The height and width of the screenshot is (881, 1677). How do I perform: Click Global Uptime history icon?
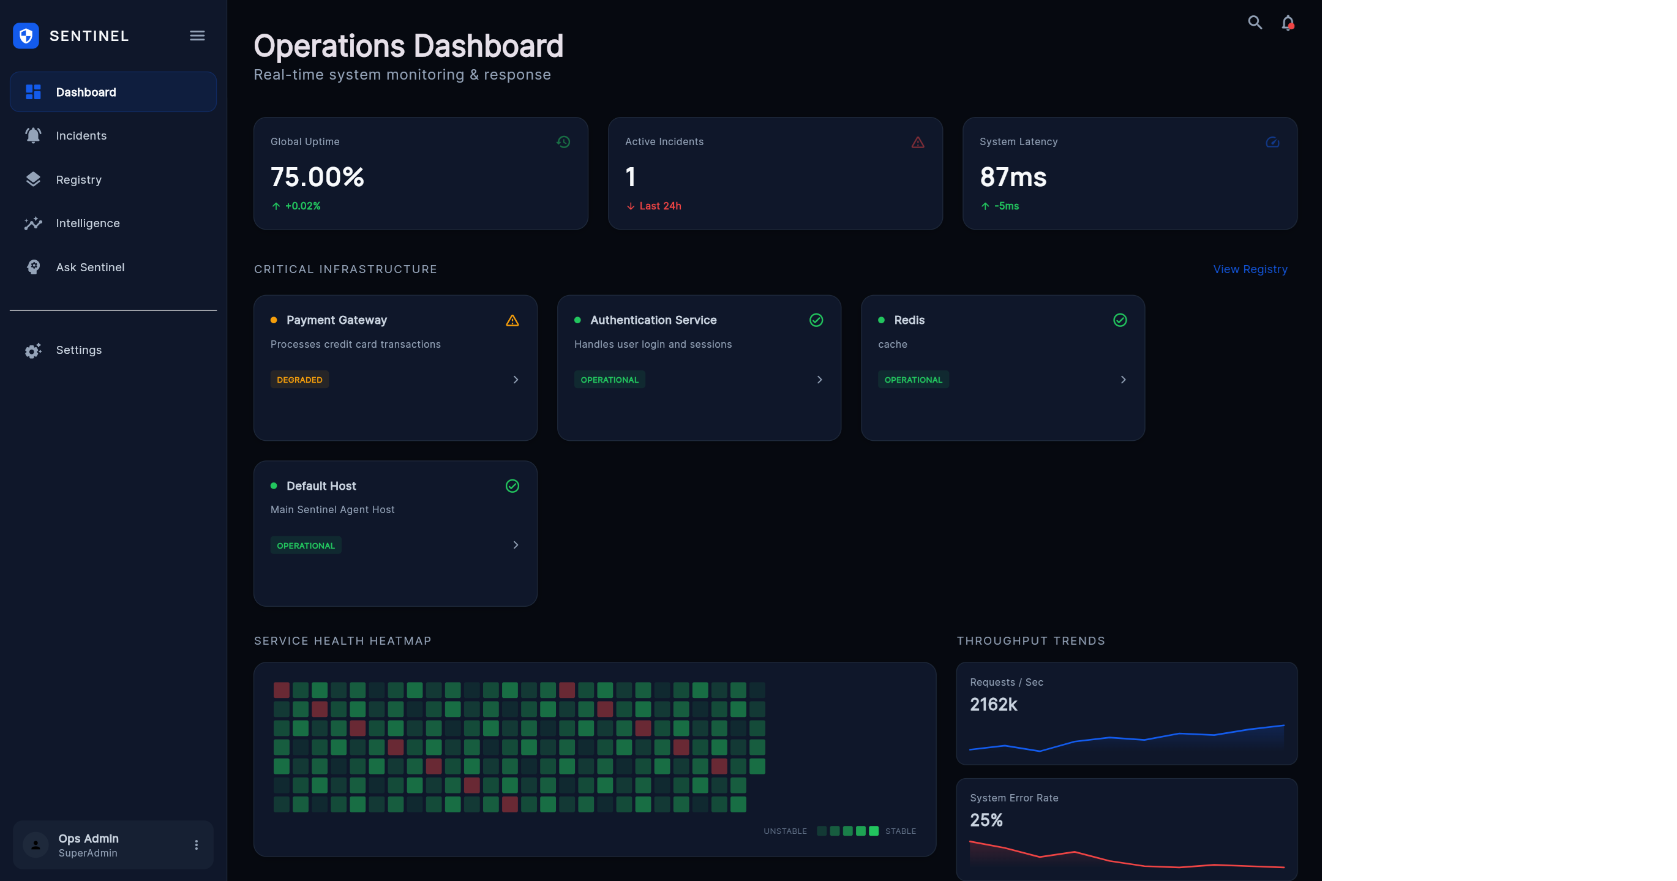(563, 142)
